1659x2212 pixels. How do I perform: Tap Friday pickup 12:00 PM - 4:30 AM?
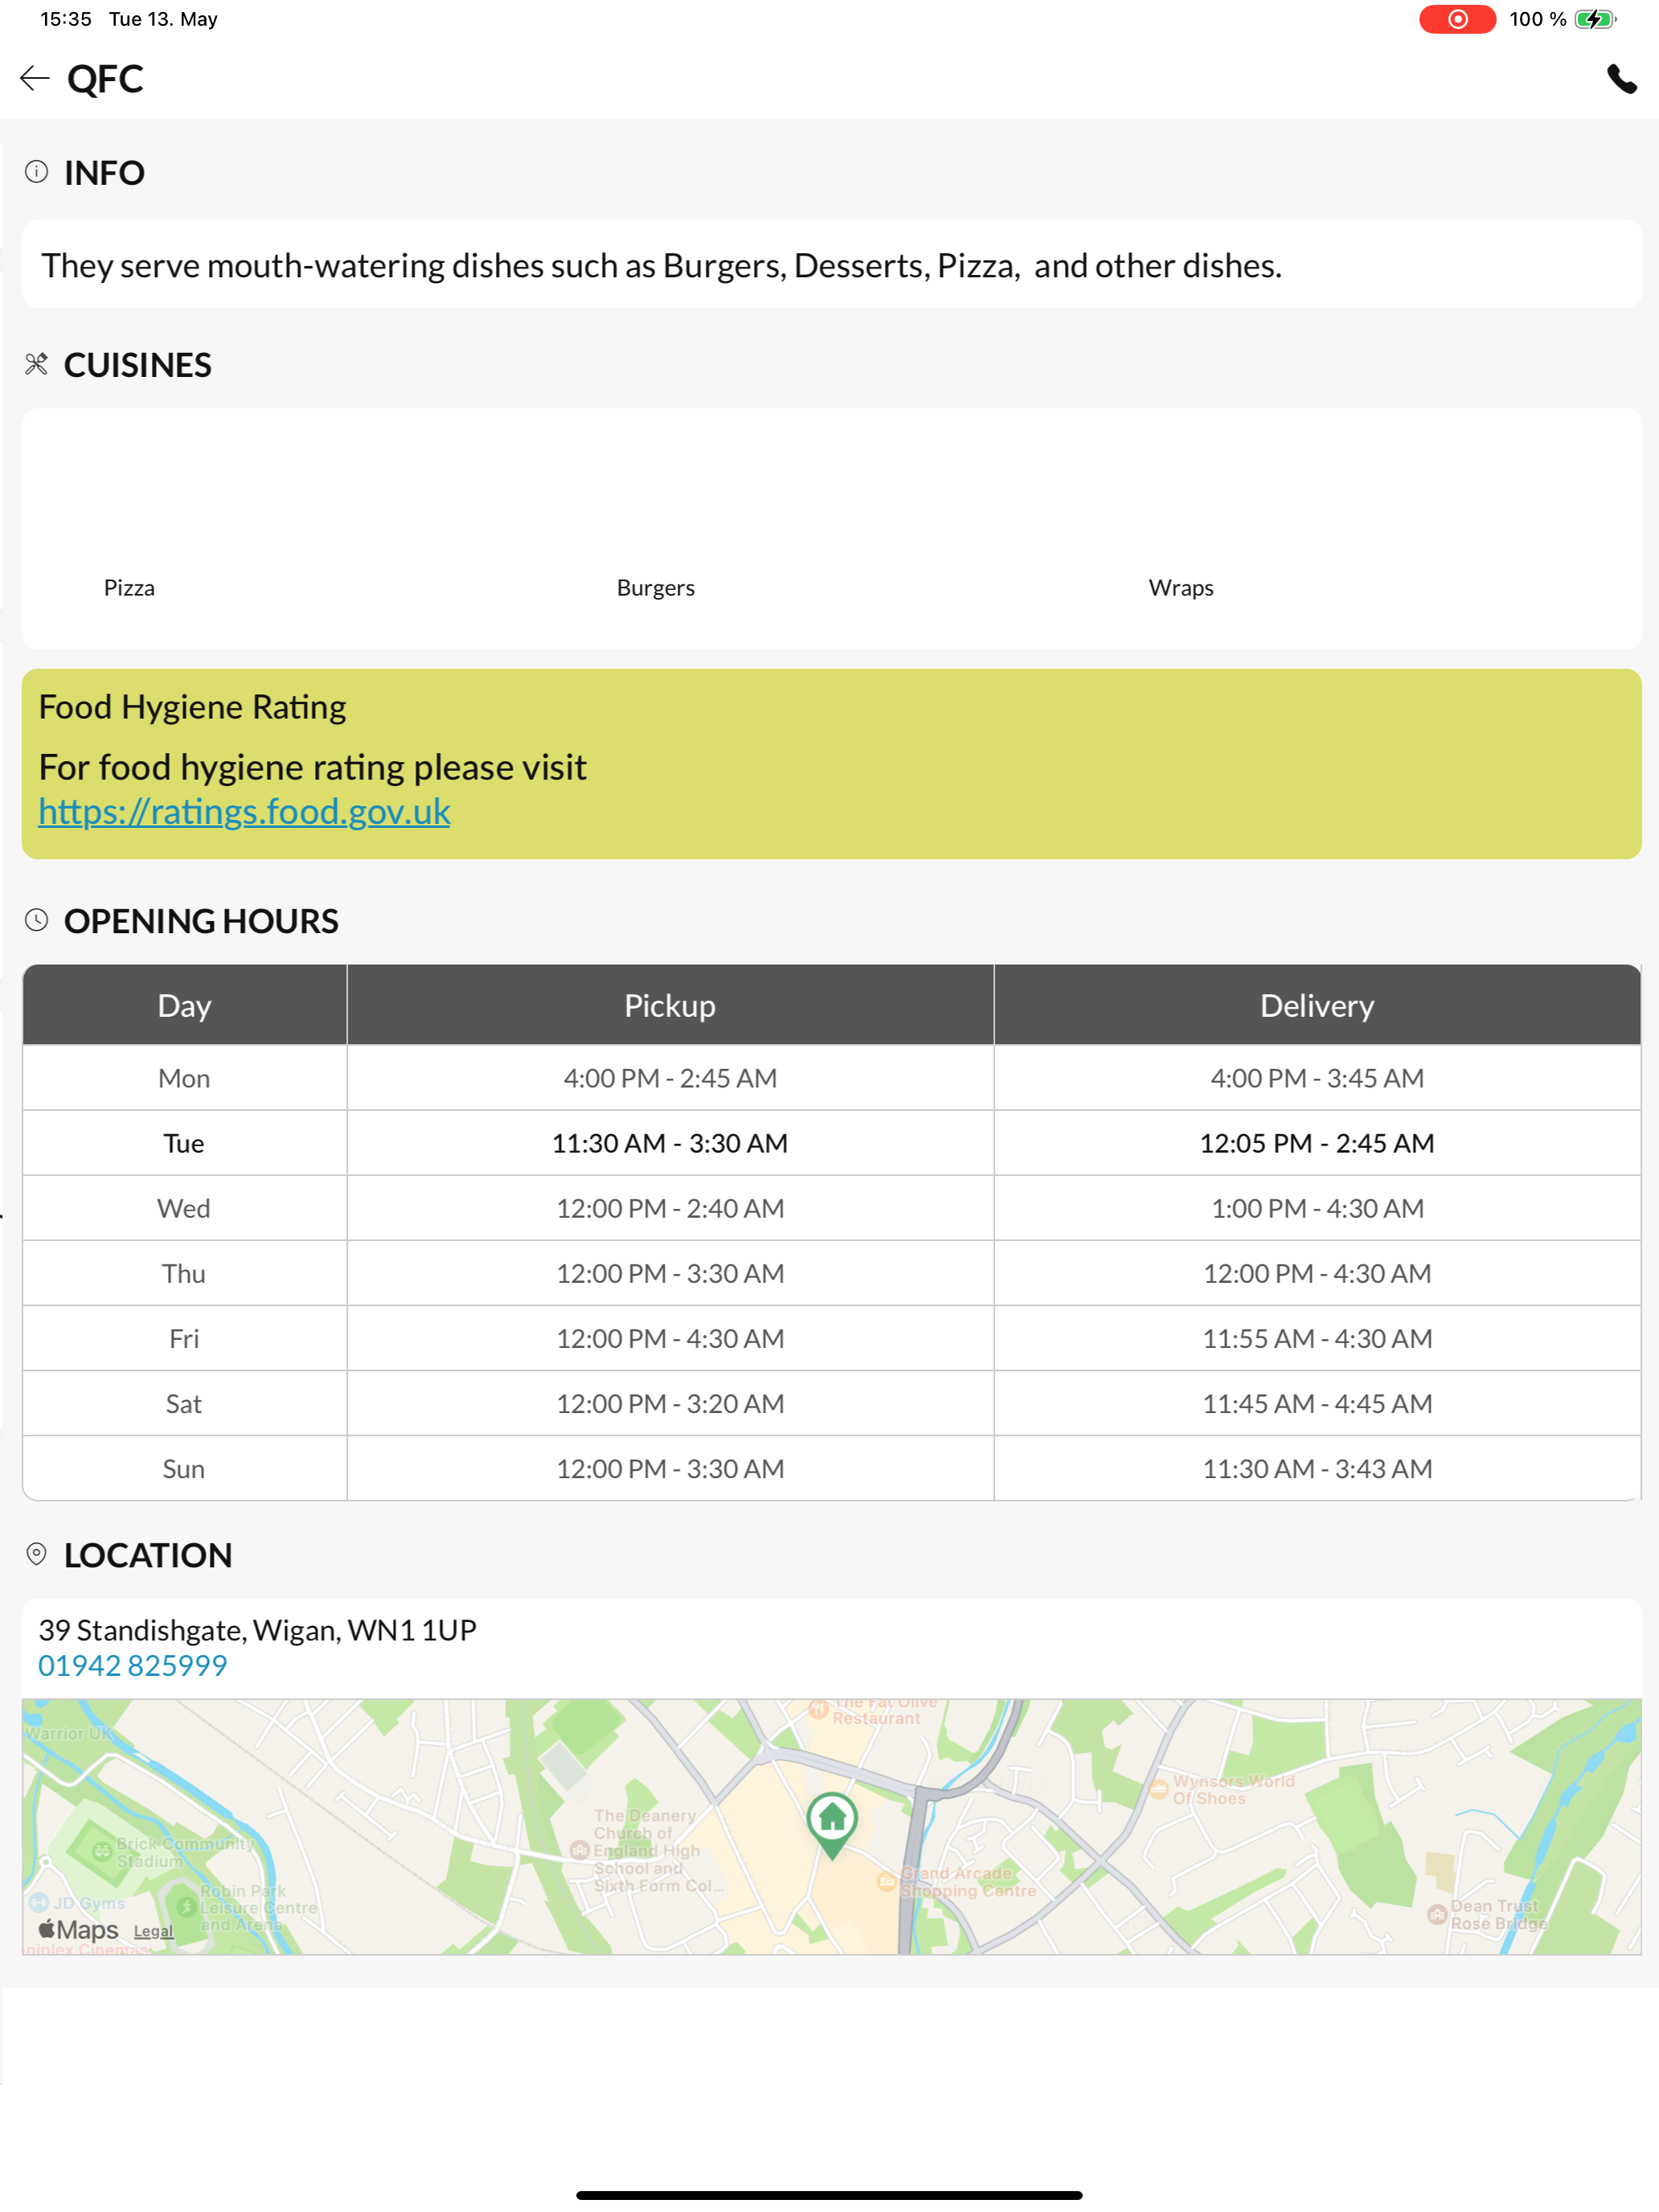(670, 1338)
